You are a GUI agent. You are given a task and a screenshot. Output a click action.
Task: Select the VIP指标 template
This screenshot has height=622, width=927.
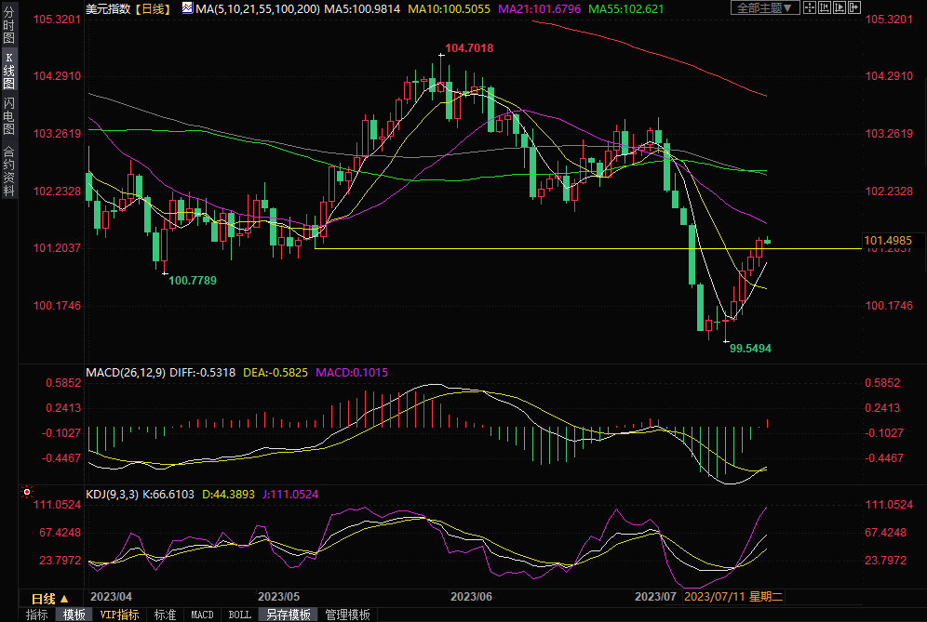(x=119, y=615)
